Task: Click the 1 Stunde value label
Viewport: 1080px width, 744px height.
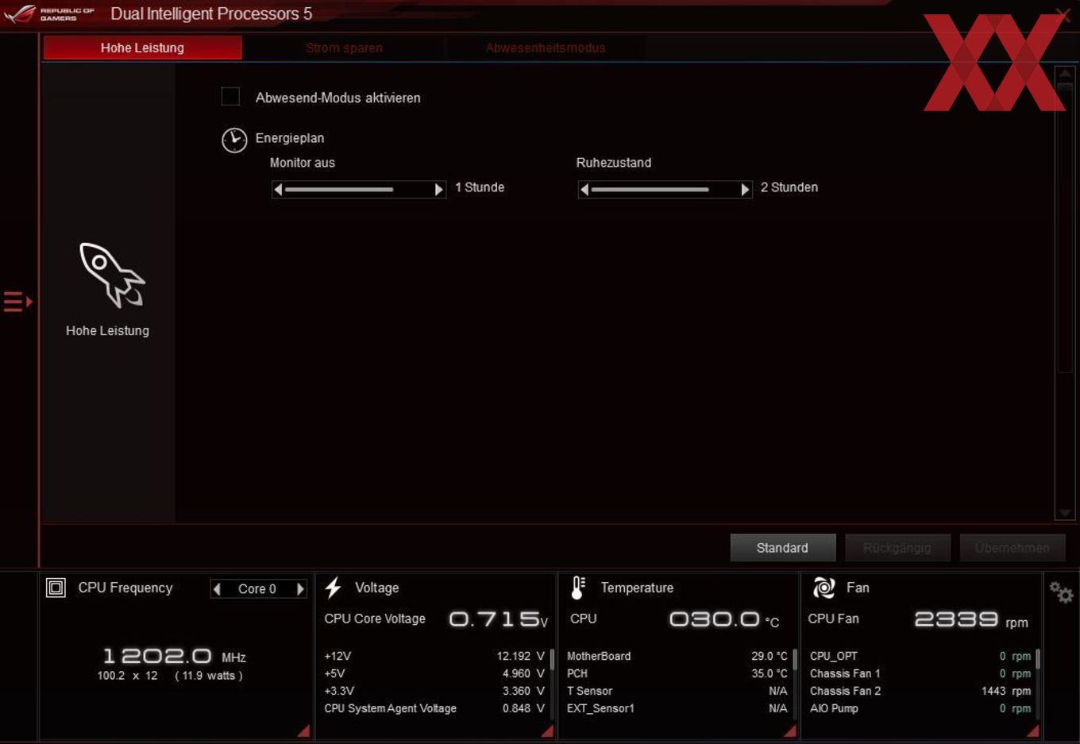Action: point(480,187)
